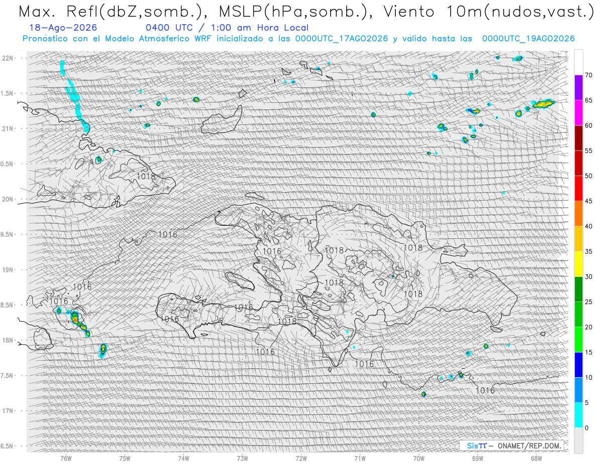Select the dark blue 10-15 dBZ colorbar segment
This screenshot has height=465, width=602.
(x=578, y=365)
